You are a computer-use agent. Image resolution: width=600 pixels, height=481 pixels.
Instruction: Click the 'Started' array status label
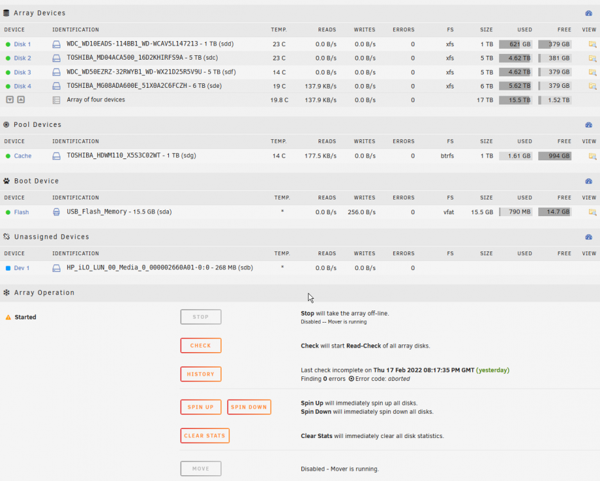coord(25,317)
